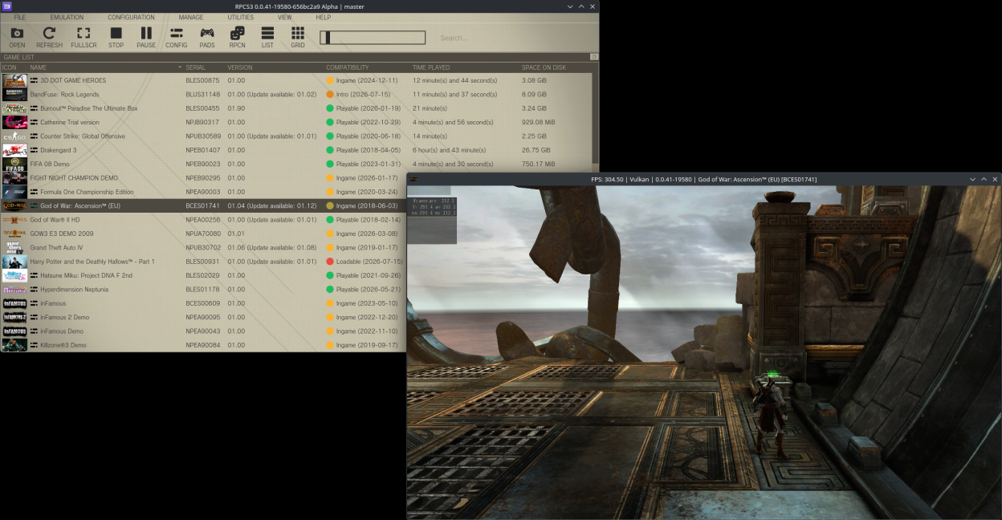
Task: Open RPCS3 main window system menu icon
Action: pos(7,6)
